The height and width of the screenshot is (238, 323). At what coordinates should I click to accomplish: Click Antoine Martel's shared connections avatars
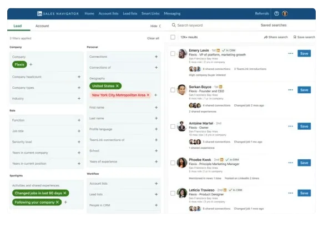click(x=195, y=142)
